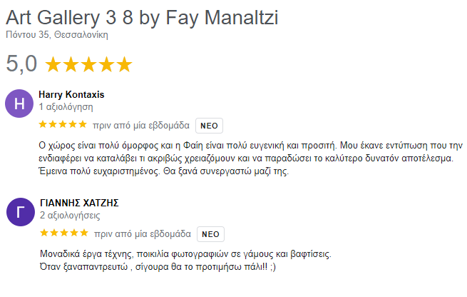Click the ΝΕΟ badge on Harry's review
This screenshot has width=467, height=297.
209,126
